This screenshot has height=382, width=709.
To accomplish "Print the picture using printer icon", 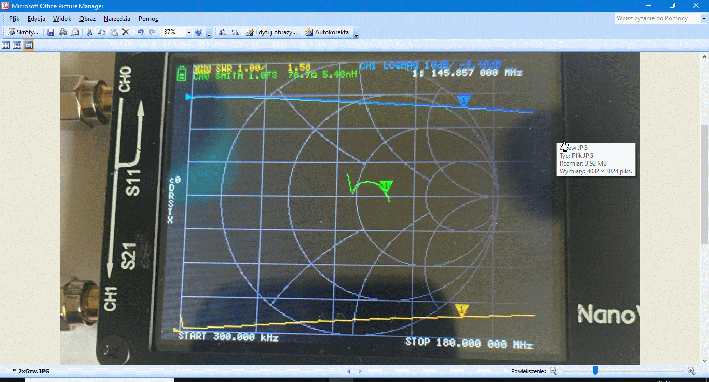I will click(63, 32).
